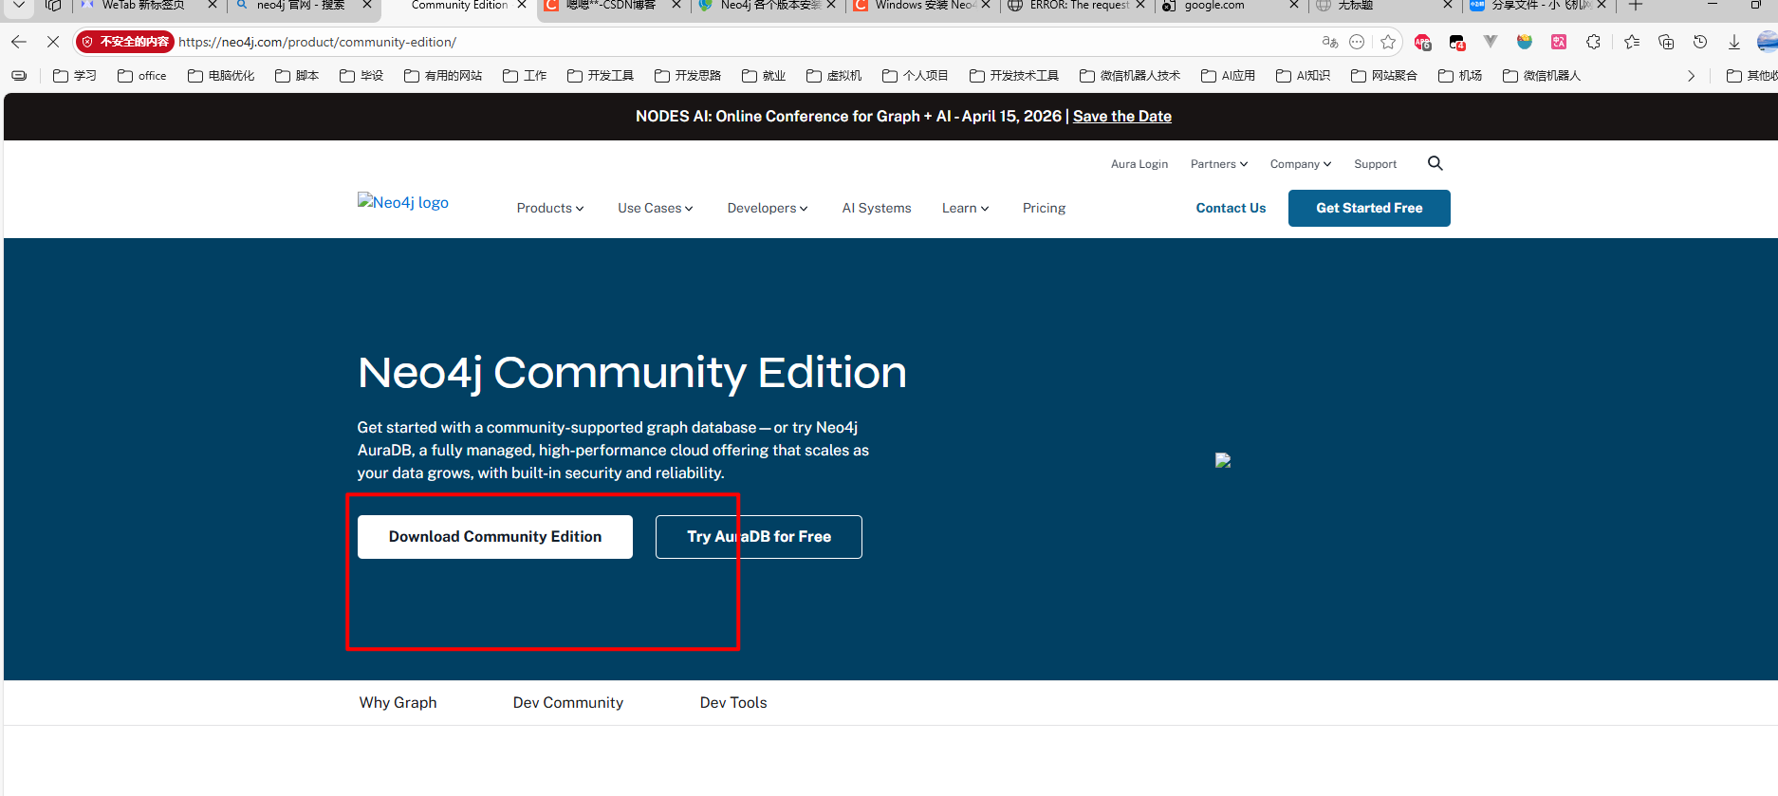Switch to the WeTab 新标签页 tab
The width and height of the screenshot is (1778, 796).
(x=142, y=6)
